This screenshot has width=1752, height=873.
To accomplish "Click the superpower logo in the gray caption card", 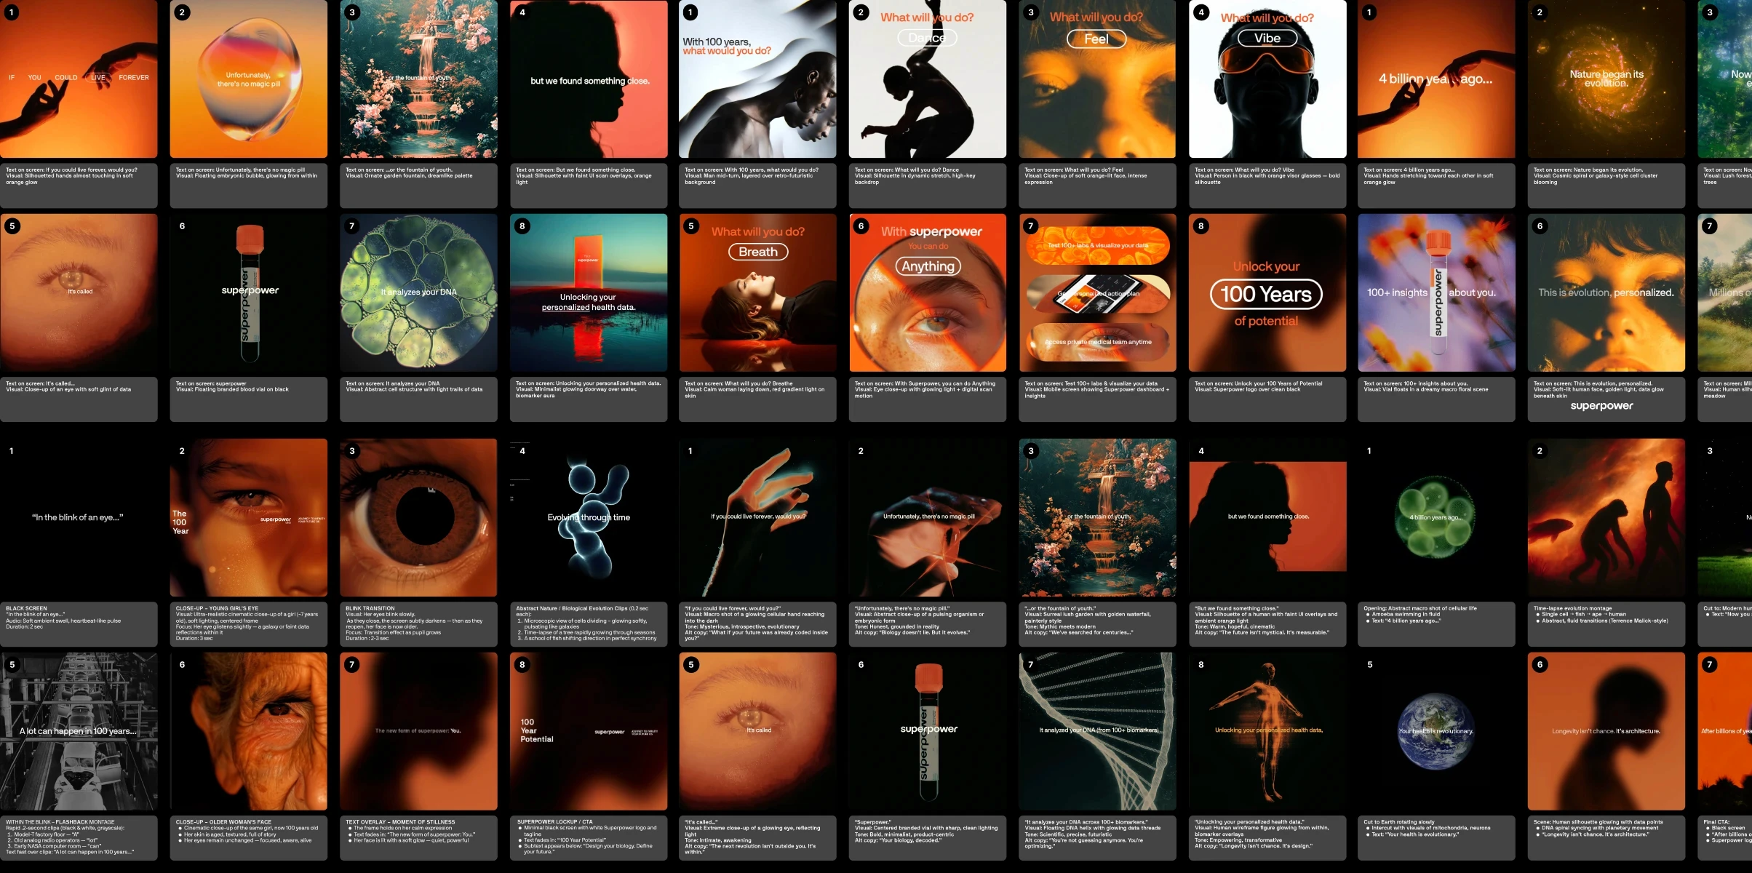I will [x=1601, y=406].
